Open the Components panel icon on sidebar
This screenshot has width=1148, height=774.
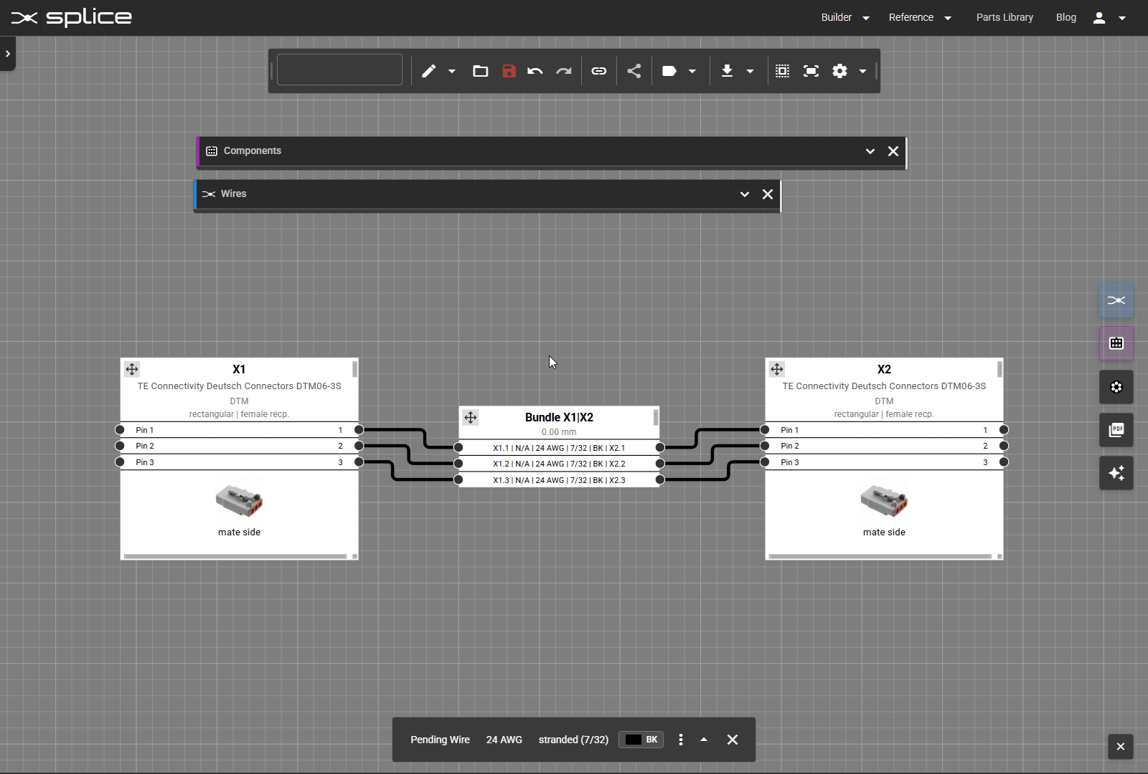[1116, 343]
